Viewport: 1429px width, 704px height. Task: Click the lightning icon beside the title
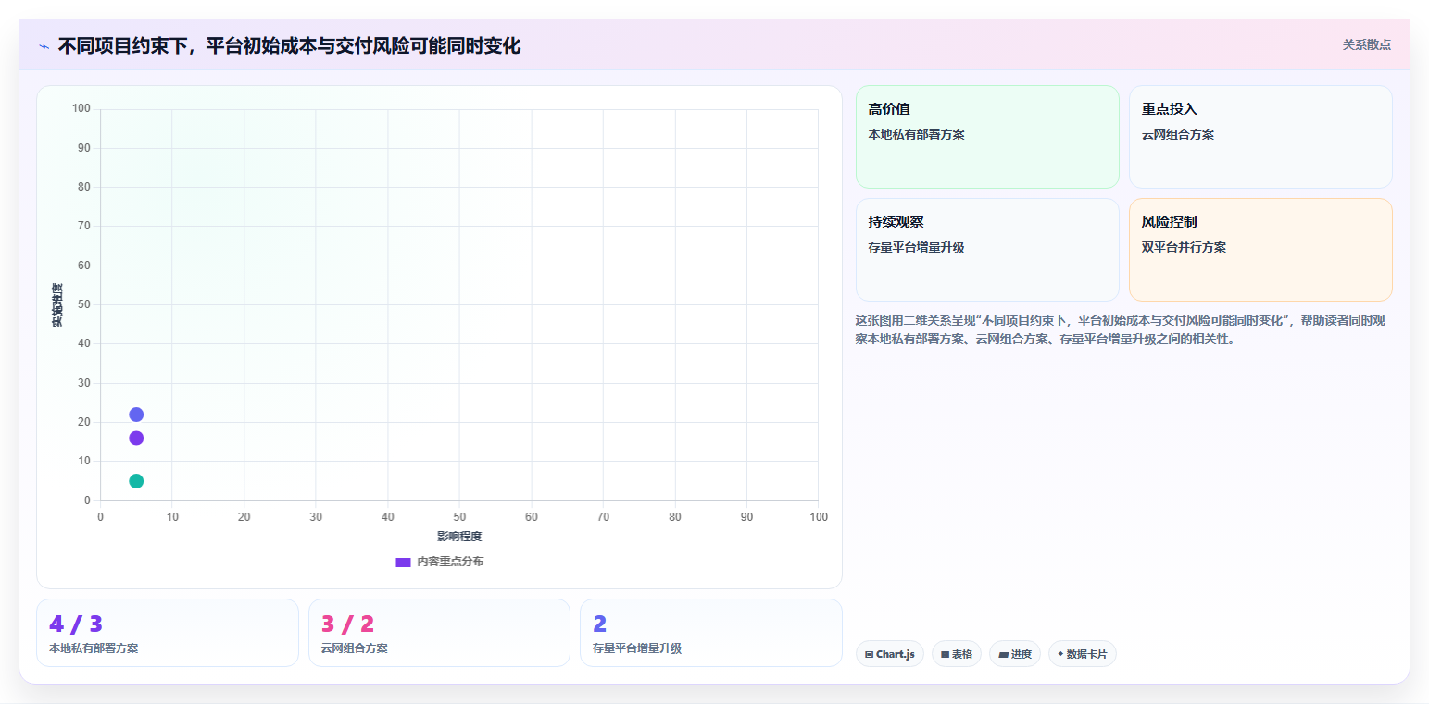44,46
